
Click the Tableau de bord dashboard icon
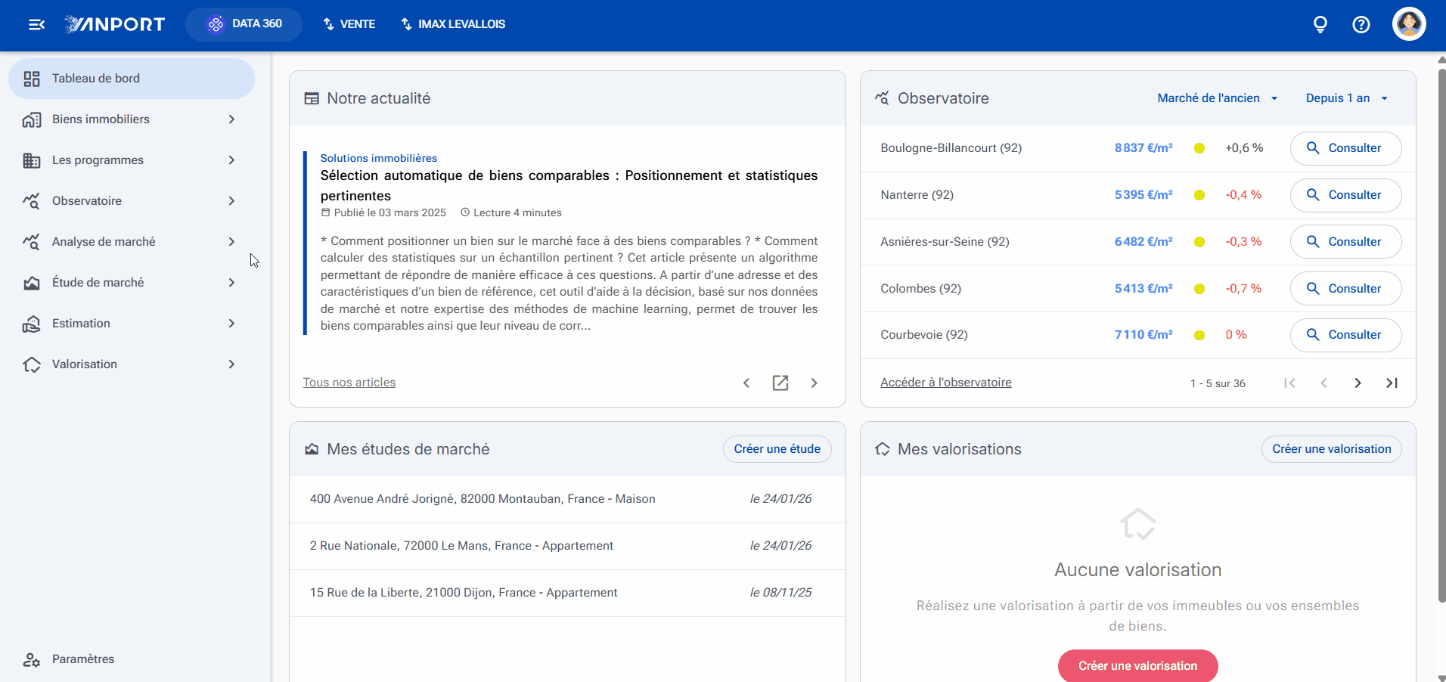[32, 79]
